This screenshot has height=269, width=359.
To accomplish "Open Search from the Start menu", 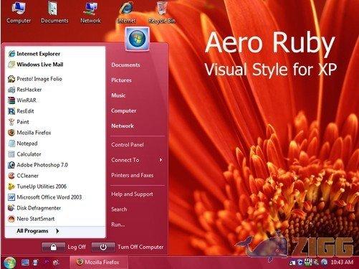I will click(119, 209).
